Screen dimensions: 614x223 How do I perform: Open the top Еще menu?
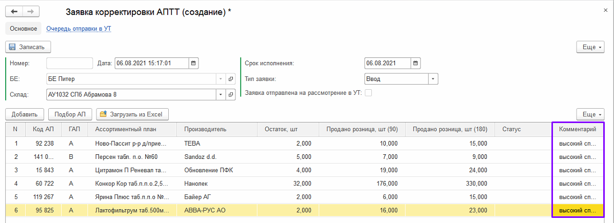pyautogui.click(x=590, y=47)
